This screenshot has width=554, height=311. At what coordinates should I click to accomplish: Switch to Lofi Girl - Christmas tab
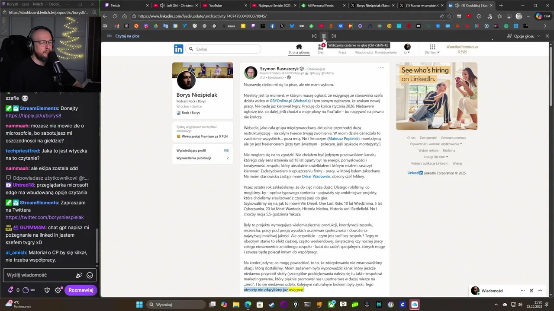pos(175,6)
